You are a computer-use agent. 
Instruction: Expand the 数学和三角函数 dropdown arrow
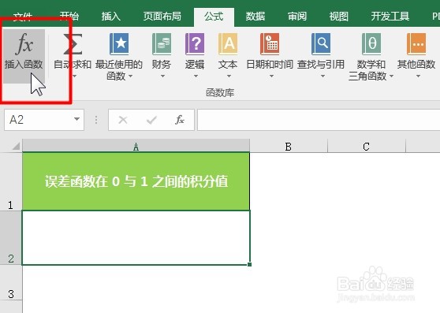tap(391, 76)
